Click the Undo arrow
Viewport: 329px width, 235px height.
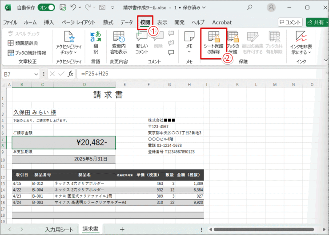point(73,8)
